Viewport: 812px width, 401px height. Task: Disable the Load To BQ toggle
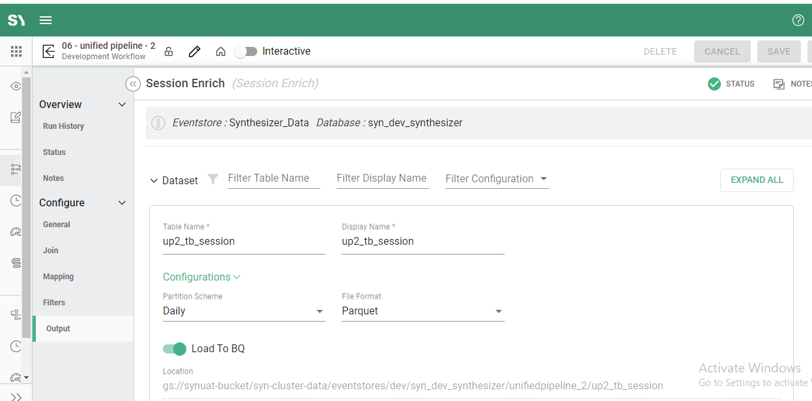click(174, 349)
